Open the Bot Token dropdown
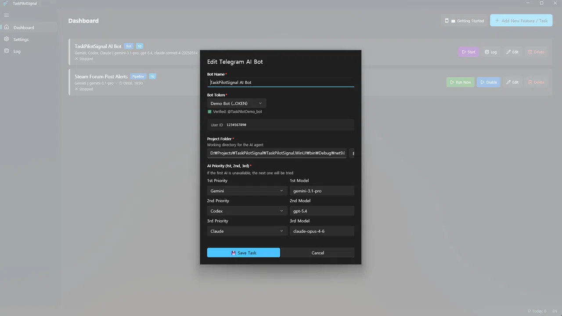This screenshot has width=562, height=316. (237, 103)
